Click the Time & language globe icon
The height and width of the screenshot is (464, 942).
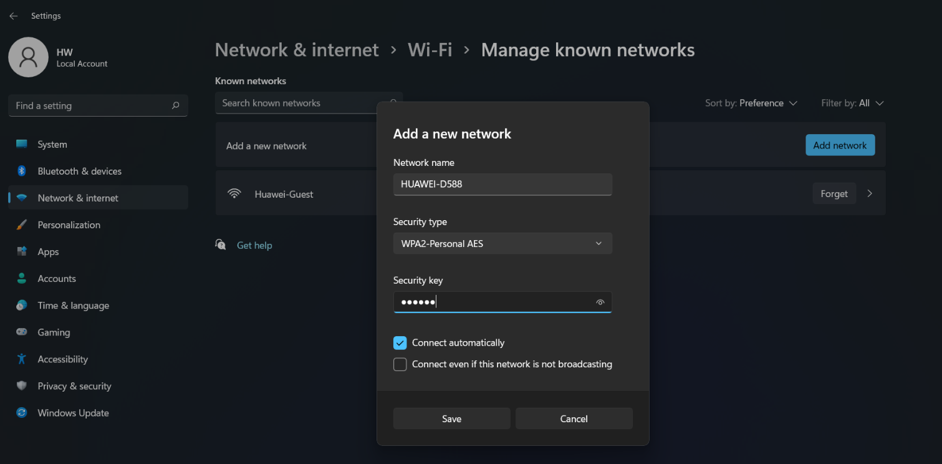[x=22, y=305]
